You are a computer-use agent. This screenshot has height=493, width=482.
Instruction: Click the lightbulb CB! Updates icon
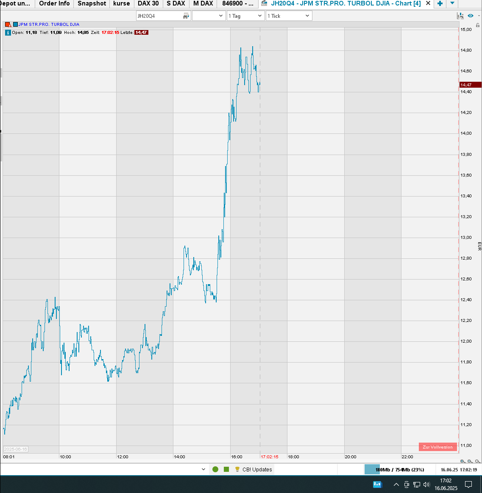tap(237, 469)
